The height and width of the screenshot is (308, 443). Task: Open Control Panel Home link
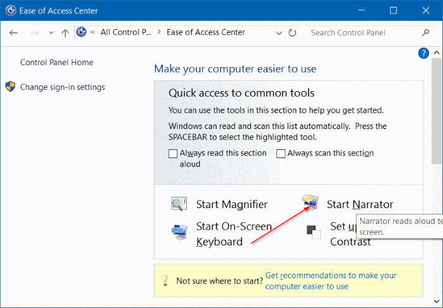(57, 62)
